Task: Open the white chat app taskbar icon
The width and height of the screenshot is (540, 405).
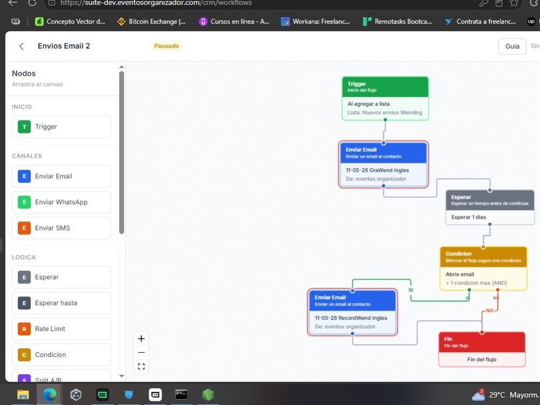Action: click(155, 395)
